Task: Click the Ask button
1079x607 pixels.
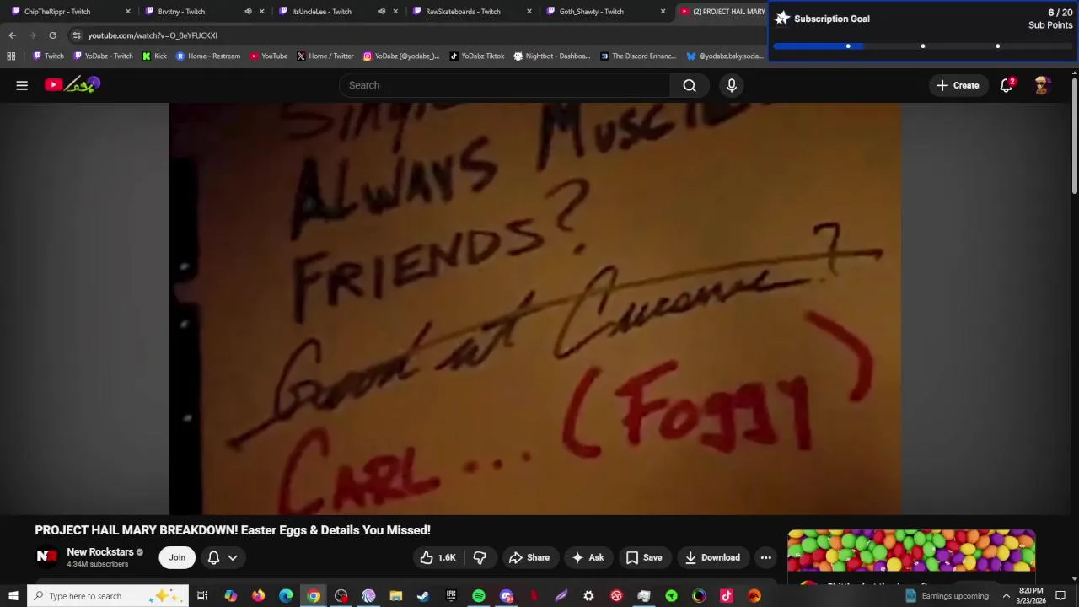Action: pyautogui.click(x=588, y=557)
